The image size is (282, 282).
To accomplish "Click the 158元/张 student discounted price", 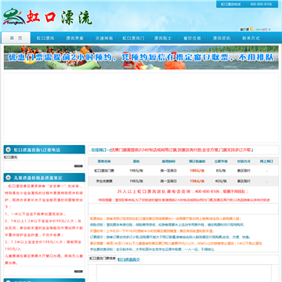I will coord(197,181).
